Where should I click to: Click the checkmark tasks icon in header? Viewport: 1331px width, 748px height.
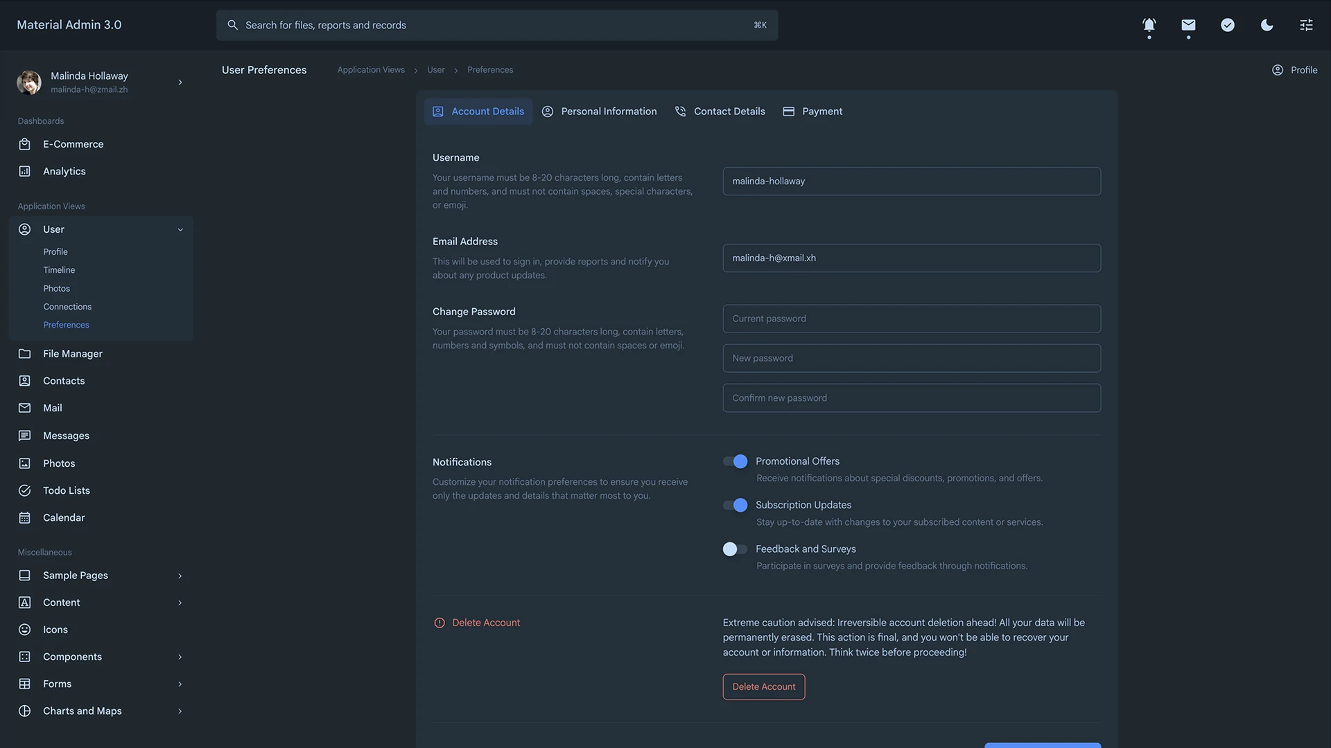click(1227, 25)
